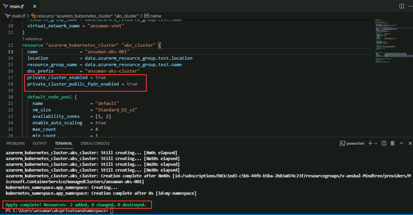
Task: Click the name property symbol icon in breadcrumb
Action: click(x=146, y=16)
